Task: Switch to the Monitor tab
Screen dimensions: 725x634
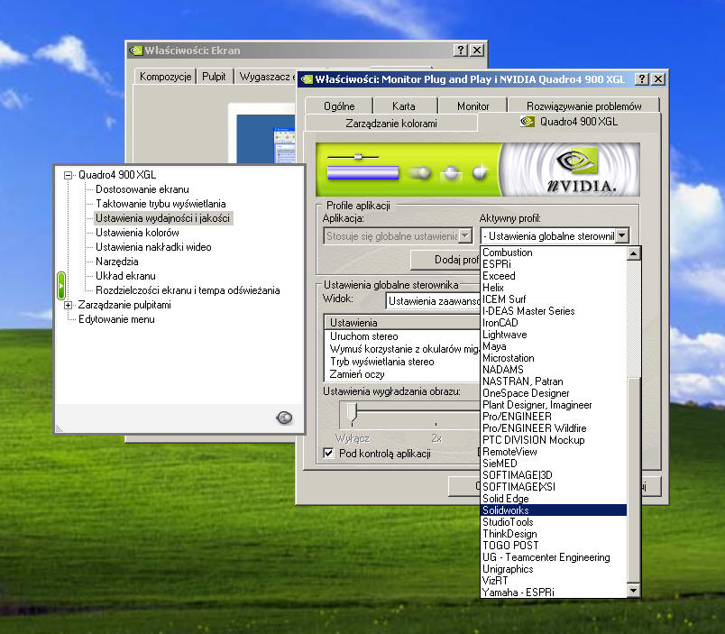Action: 473,106
